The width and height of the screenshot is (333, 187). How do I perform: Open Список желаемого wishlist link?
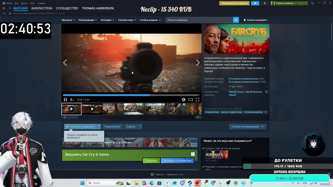[x=256, y=20]
